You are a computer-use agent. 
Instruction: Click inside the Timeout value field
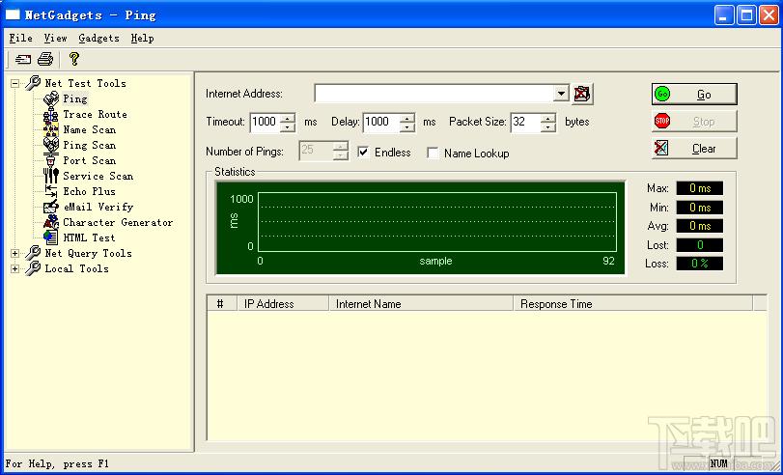click(x=266, y=122)
